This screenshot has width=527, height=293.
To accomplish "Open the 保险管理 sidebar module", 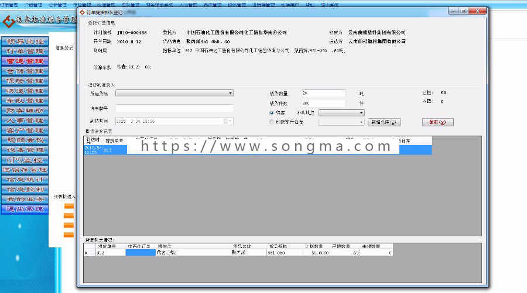I will pos(25,81).
